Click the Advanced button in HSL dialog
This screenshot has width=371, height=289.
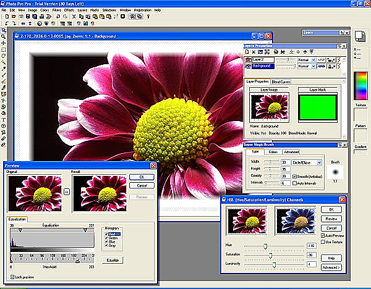[331, 267]
